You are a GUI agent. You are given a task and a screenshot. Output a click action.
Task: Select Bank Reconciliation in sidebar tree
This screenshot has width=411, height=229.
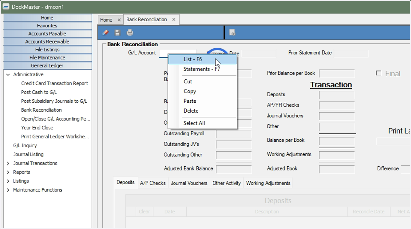tap(41, 110)
